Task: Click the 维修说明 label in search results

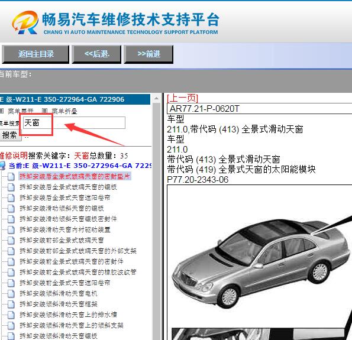Action: (14, 156)
